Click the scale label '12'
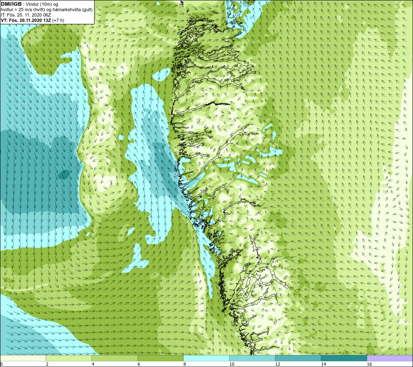Screen dimensions: 413x367 (x=278, y=364)
